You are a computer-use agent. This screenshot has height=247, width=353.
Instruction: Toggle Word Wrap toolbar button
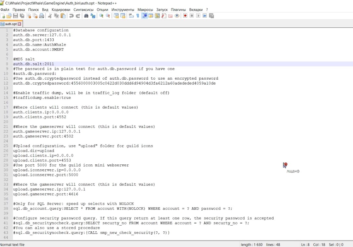131,16
